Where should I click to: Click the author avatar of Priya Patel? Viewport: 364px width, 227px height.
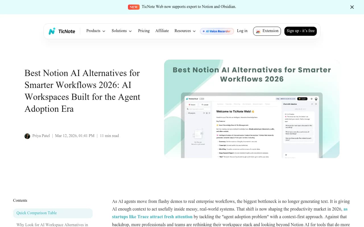point(27,136)
